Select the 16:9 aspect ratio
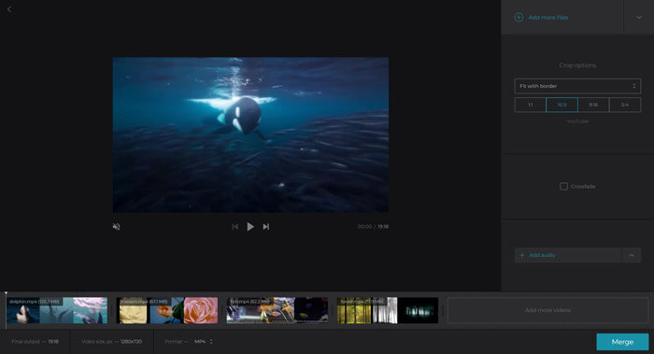 [562, 105]
